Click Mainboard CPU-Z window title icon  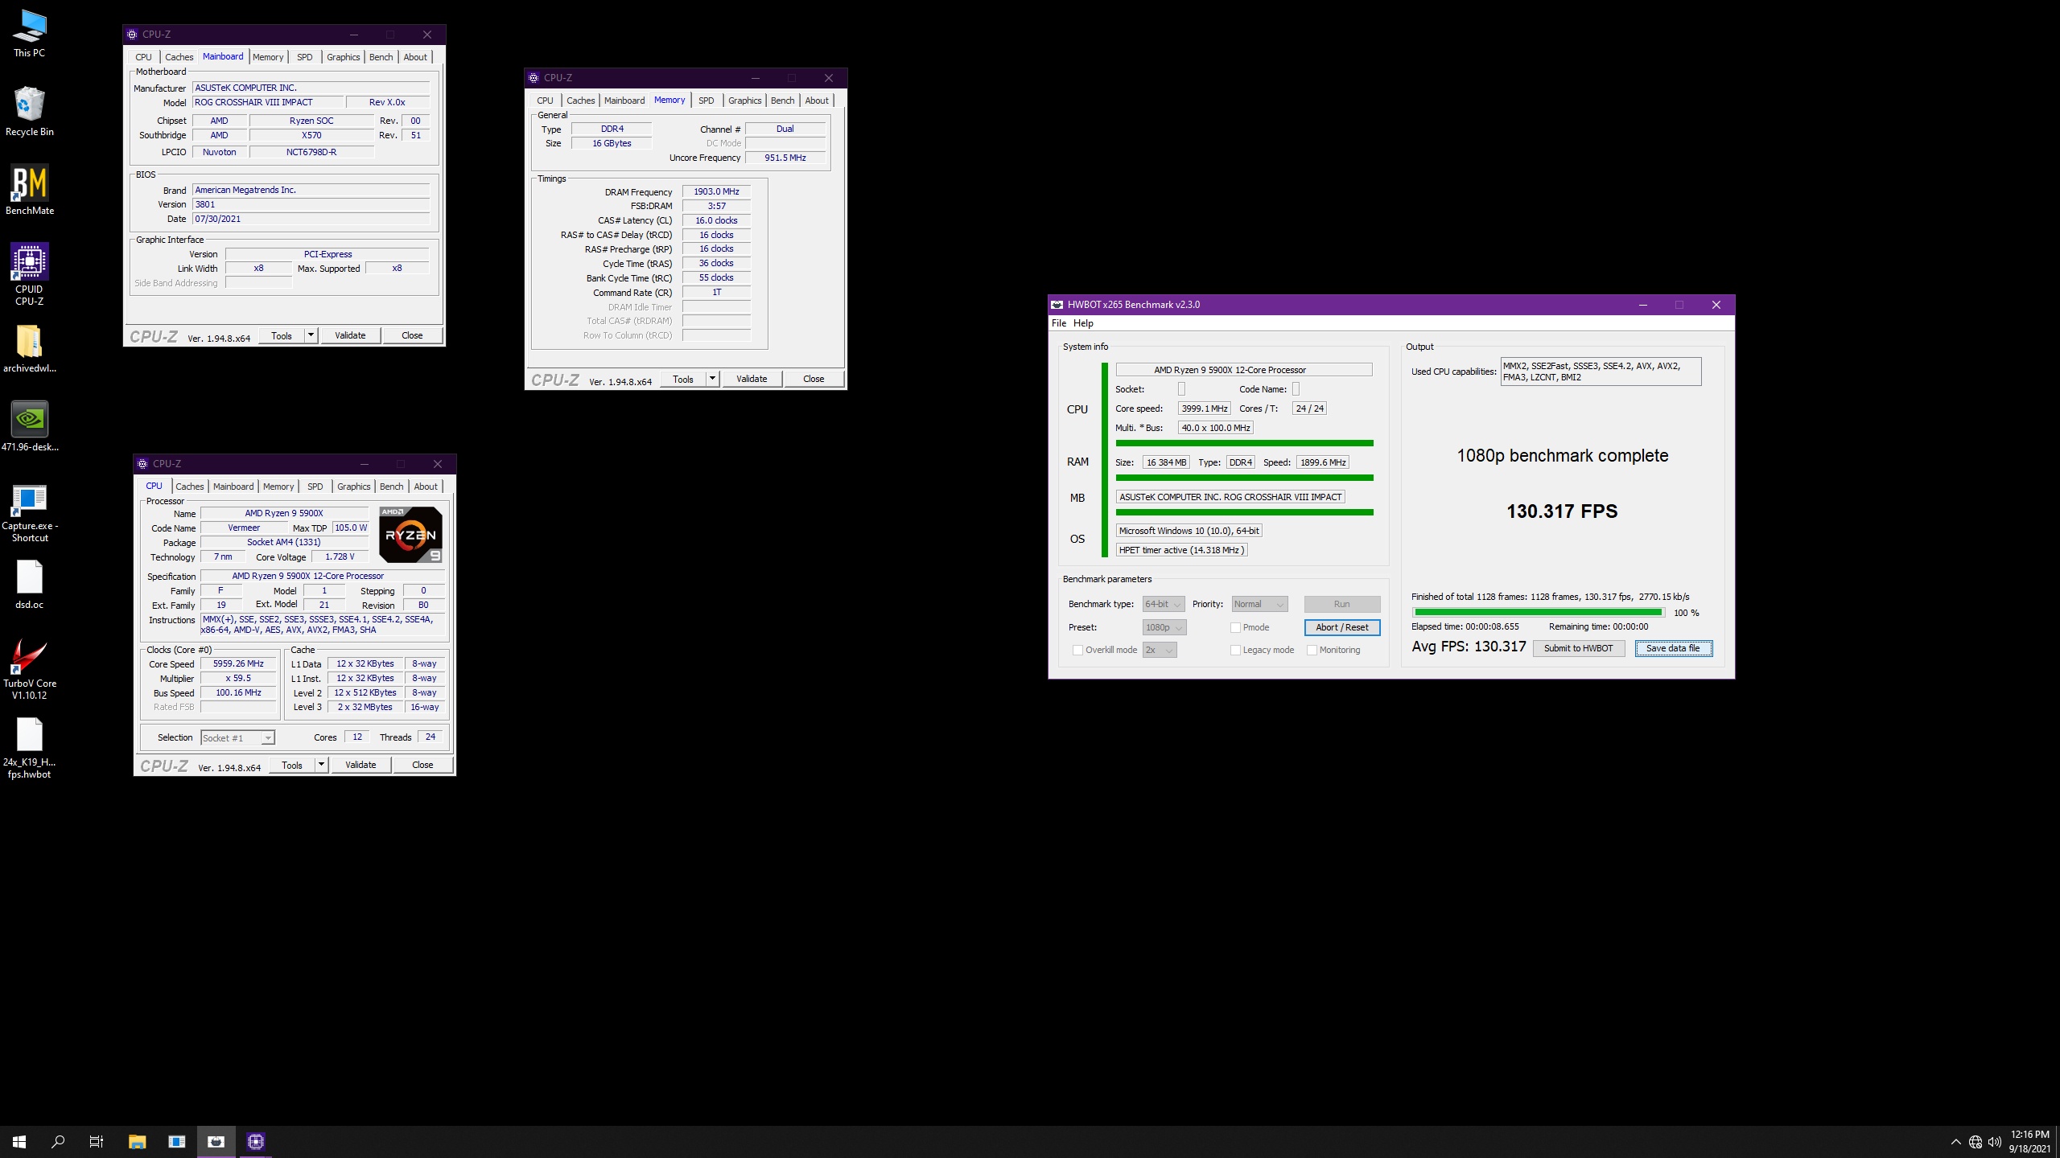(132, 35)
